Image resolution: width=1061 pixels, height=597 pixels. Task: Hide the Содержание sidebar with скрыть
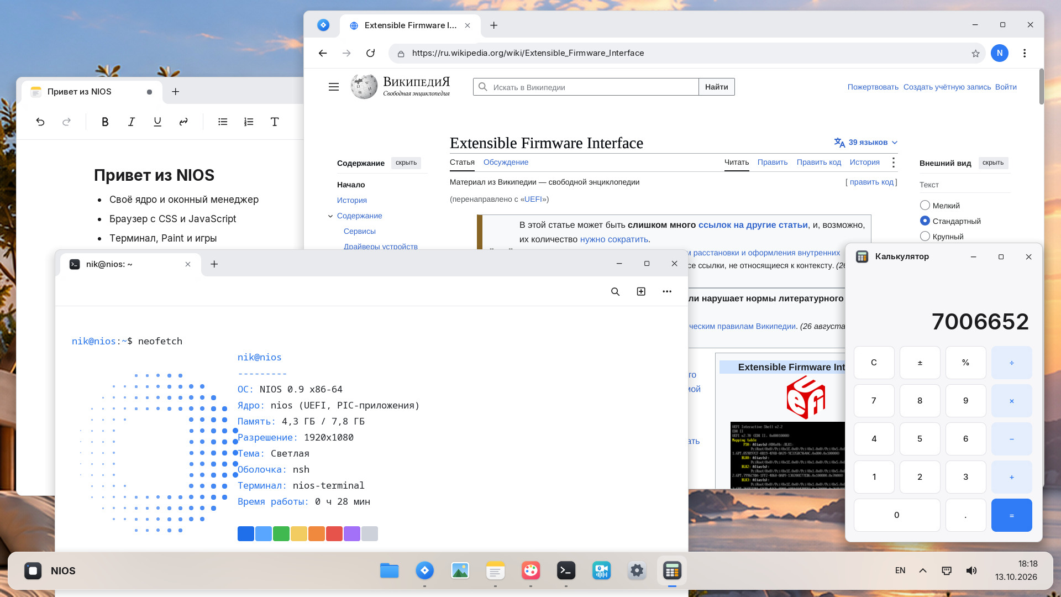(x=406, y=163)
